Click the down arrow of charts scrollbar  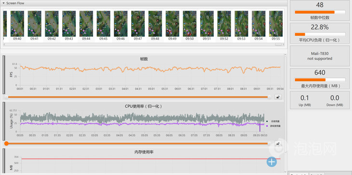click(285, 171)
